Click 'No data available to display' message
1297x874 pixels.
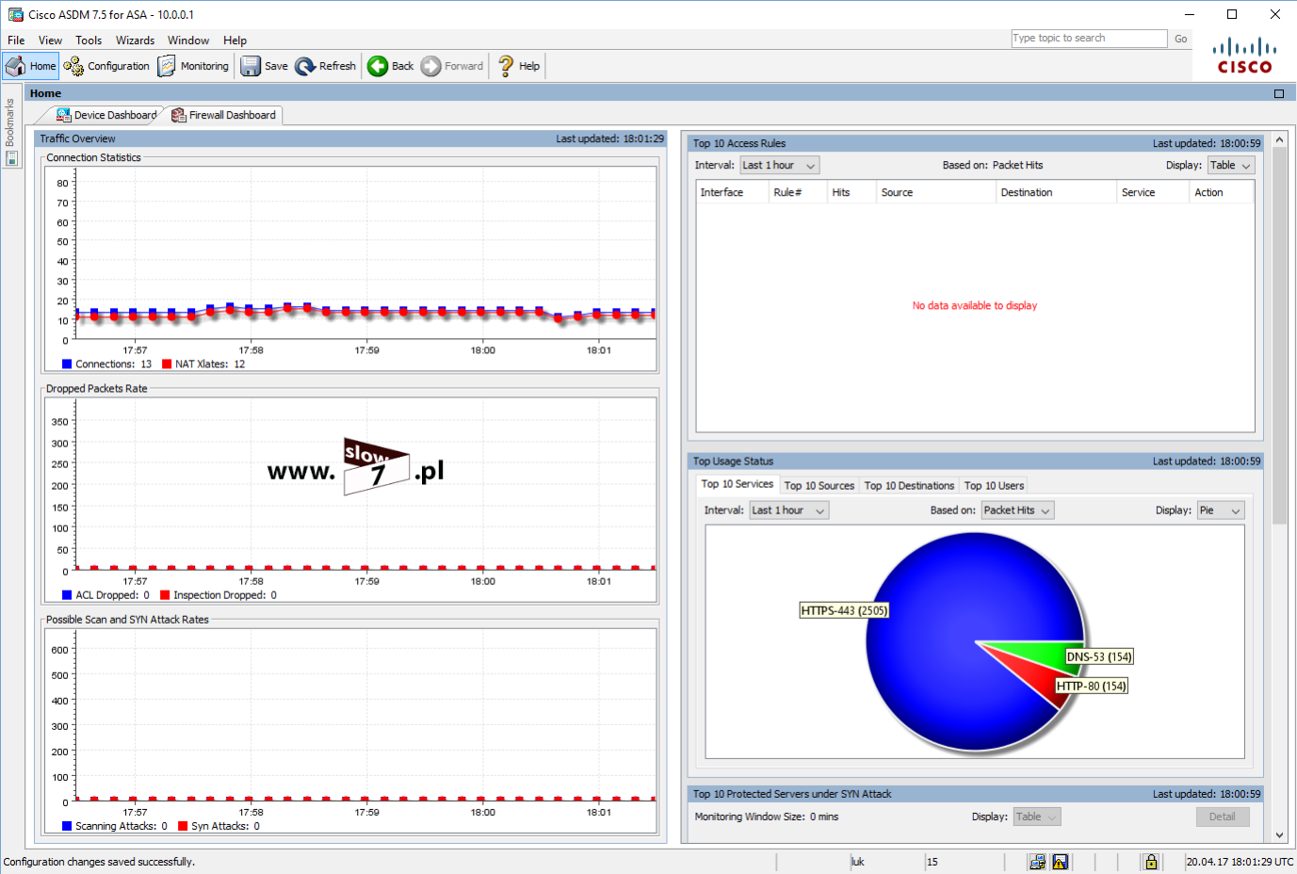point(975,305)
